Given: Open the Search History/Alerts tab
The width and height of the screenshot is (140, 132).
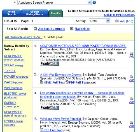Looking at the screenshot, I should (x=34, y=13).
